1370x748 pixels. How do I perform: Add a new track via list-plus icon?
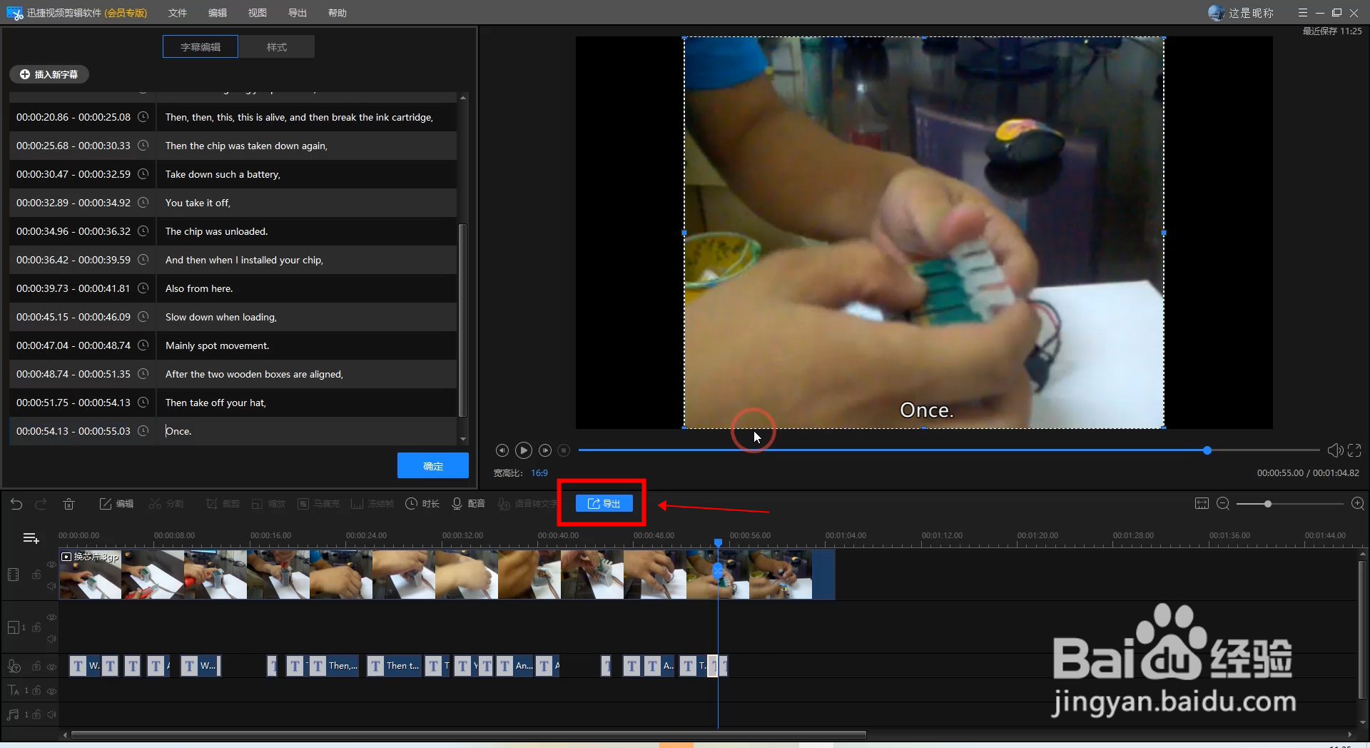(x=31, y=538)
